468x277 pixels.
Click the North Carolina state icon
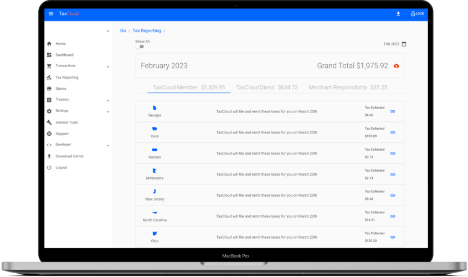point(155,213)
